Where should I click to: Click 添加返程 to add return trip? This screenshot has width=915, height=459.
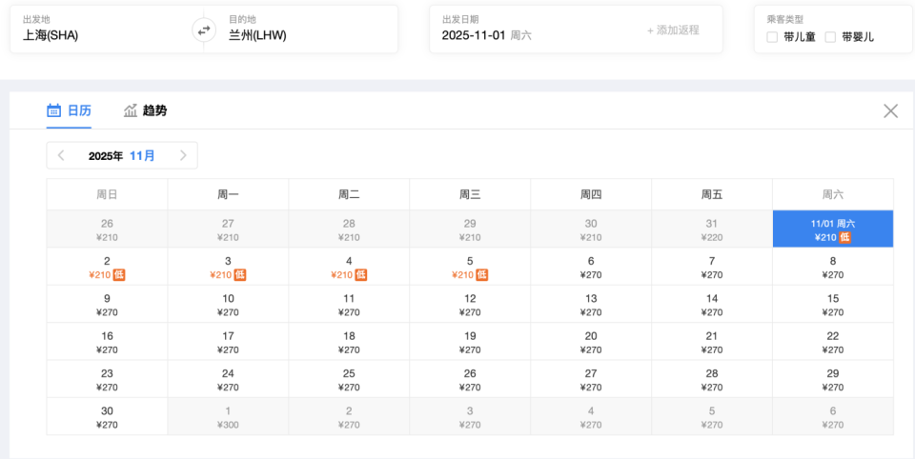point(673,30)
